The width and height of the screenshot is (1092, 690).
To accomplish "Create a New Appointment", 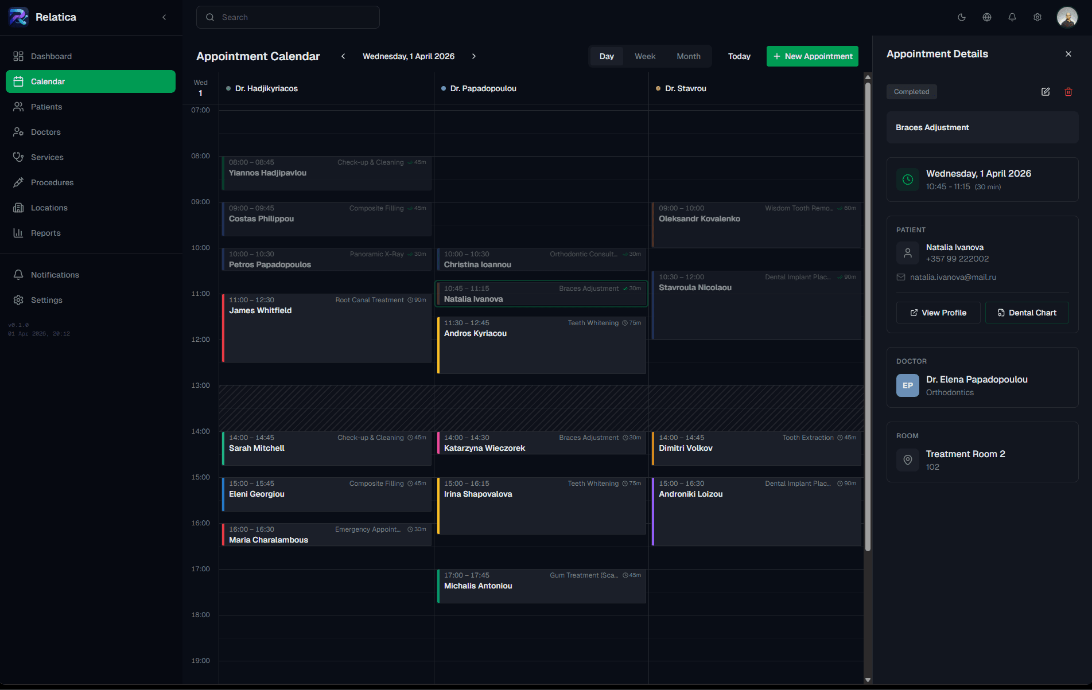I will tap(813, 56).
